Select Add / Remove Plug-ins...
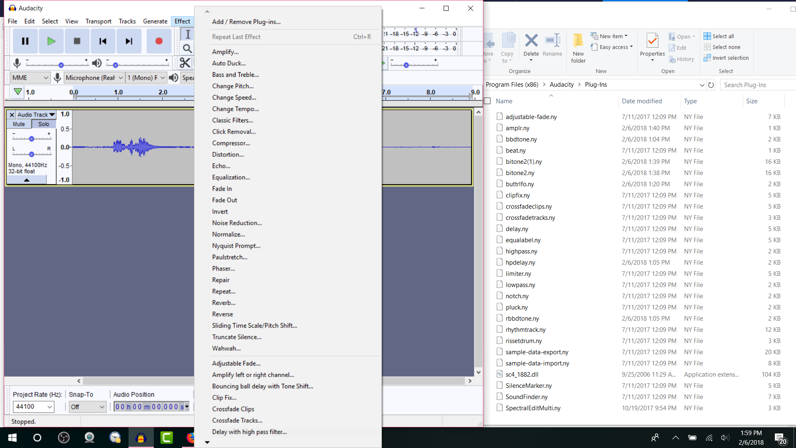796x448 pixels. pos(246,22)
